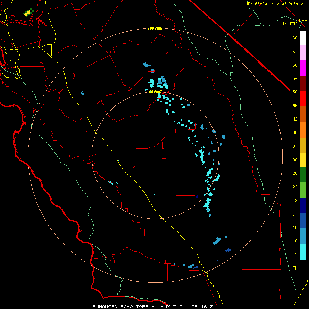Select the dark orange legend color segment
Screen dimensions: 309x309
[x=303, y=114]
